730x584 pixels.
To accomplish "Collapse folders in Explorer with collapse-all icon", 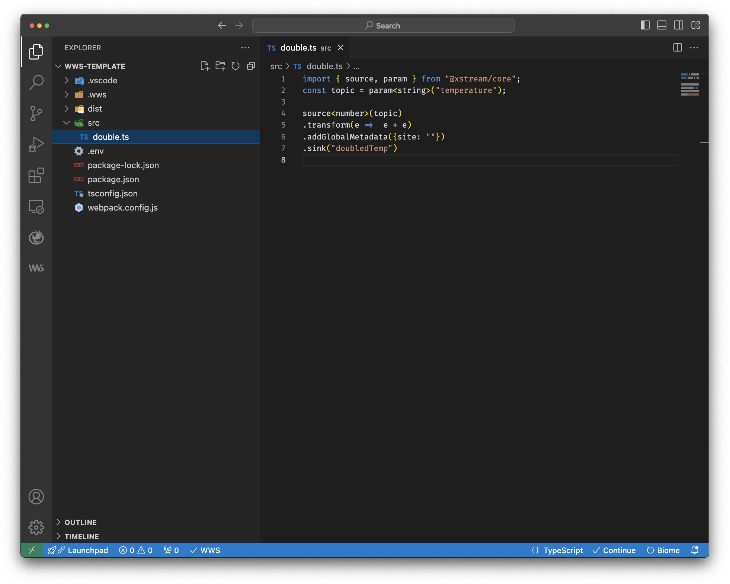I will click(x=251, y=66).
